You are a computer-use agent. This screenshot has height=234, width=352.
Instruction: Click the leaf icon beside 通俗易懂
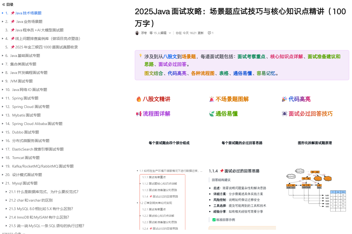(211, 114)
